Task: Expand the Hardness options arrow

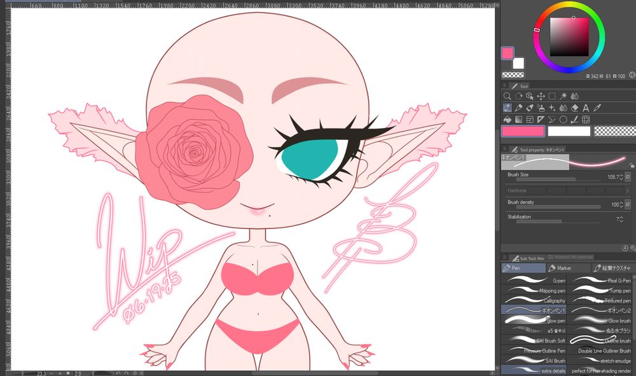Action: point(628,190)
